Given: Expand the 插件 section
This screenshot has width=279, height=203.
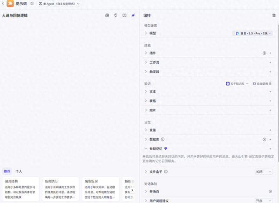Looking at the screenshot, I should (146, 53).
